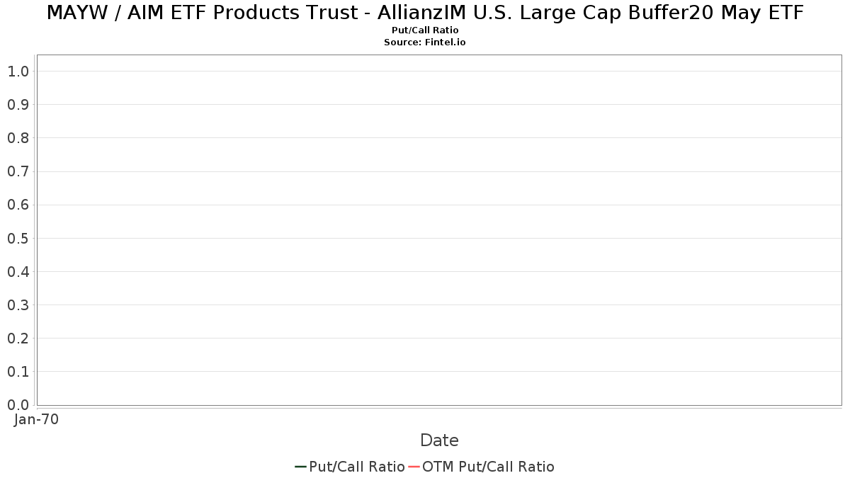Image resolution: width=850 pixels, height=478 pixels.
Task: Click the OTM Put/Call Ratio legend entry
Action: point(482,467)
